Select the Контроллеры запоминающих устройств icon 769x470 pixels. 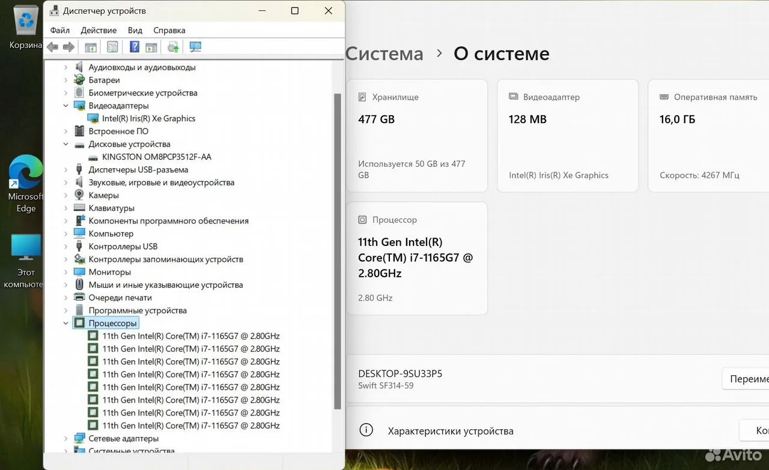pos(79,259)
